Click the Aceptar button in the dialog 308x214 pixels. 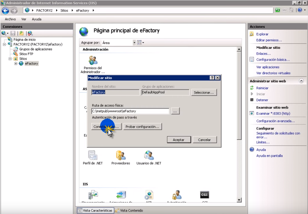pyautogui.click(x=179, y=140)
